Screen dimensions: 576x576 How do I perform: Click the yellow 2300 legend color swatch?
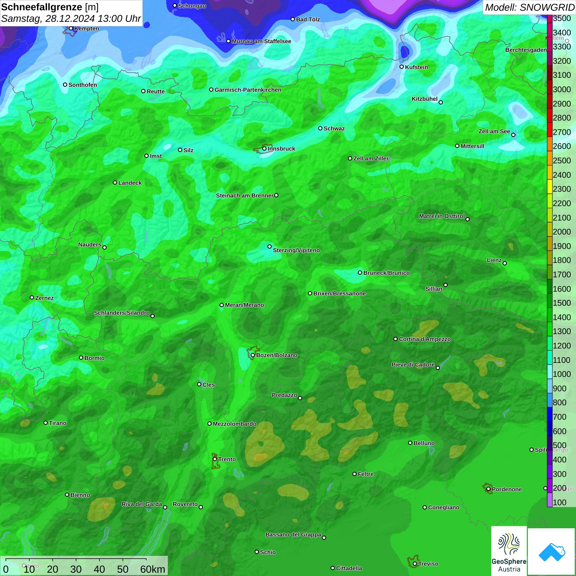(x=550, y=186)
